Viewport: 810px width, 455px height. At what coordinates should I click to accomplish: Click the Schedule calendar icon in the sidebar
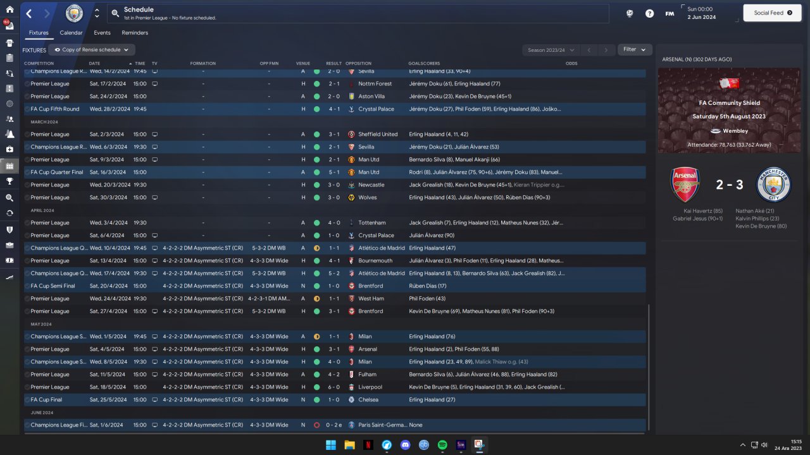pos(9,166)
